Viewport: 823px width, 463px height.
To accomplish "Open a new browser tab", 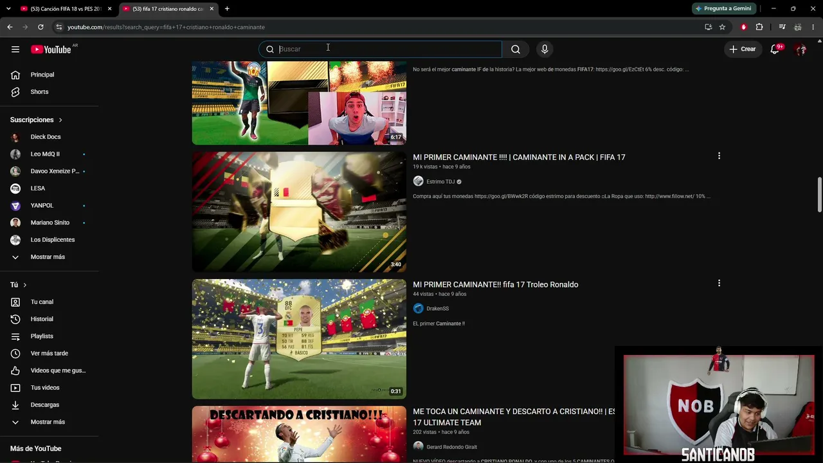I will (227, 8).
